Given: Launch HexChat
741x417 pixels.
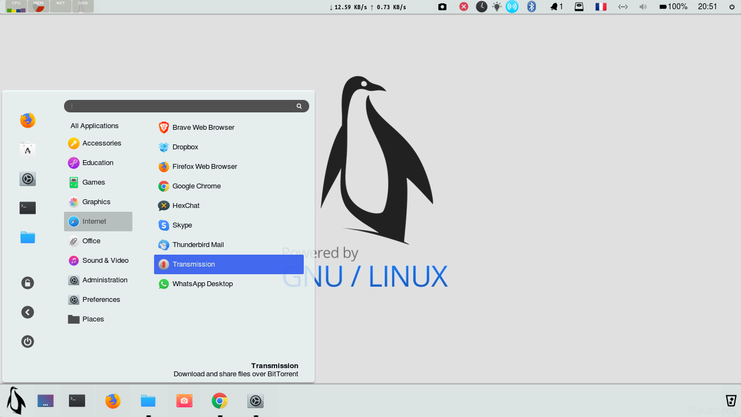Looking at the screenshot, I should pos(229,206).
